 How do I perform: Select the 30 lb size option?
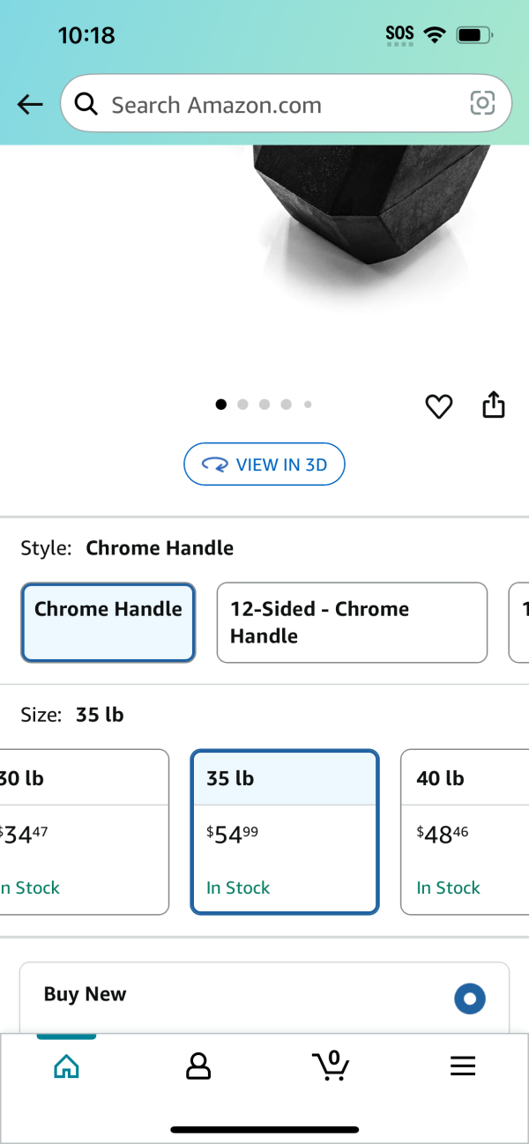pyautogui.click(x=84, y=832)
